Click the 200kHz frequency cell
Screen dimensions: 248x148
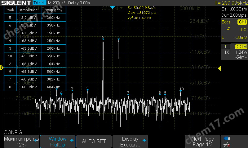[x=53, y=48]
